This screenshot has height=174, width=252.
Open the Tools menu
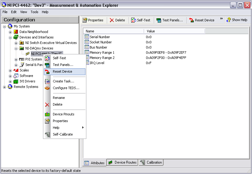click(34, 12)
